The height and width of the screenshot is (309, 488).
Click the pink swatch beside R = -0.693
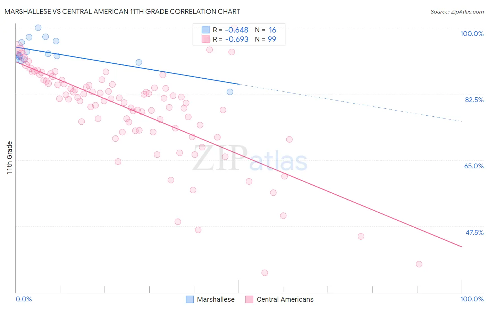(205, 39)
